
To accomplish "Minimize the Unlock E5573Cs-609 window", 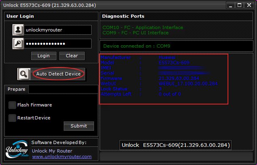I will pyautogui.click(x=231, y=5).
